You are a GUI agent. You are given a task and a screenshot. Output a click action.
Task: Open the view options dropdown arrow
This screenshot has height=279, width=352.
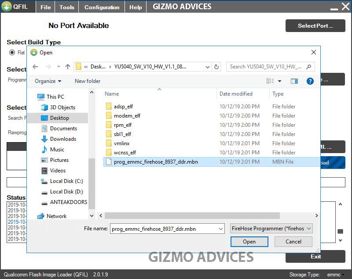pos(279,81)
